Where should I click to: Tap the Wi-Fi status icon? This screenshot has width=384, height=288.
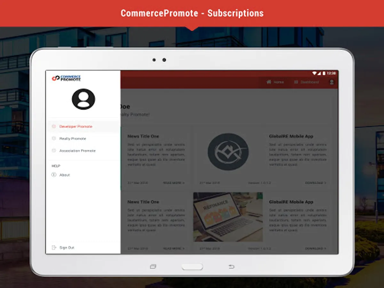pyautogui.click(x=315, y=73)
